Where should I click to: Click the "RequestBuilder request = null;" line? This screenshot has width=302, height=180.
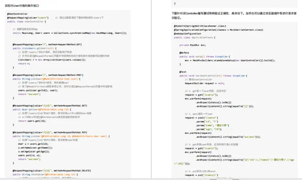point(205,83)
